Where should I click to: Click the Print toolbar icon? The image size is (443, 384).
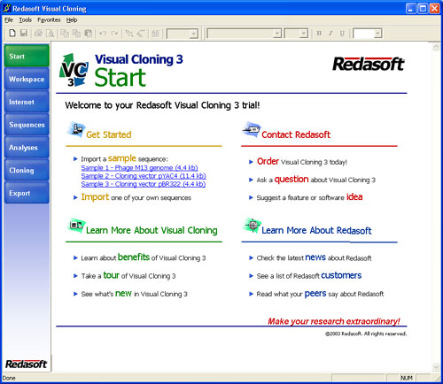[38, 34]
